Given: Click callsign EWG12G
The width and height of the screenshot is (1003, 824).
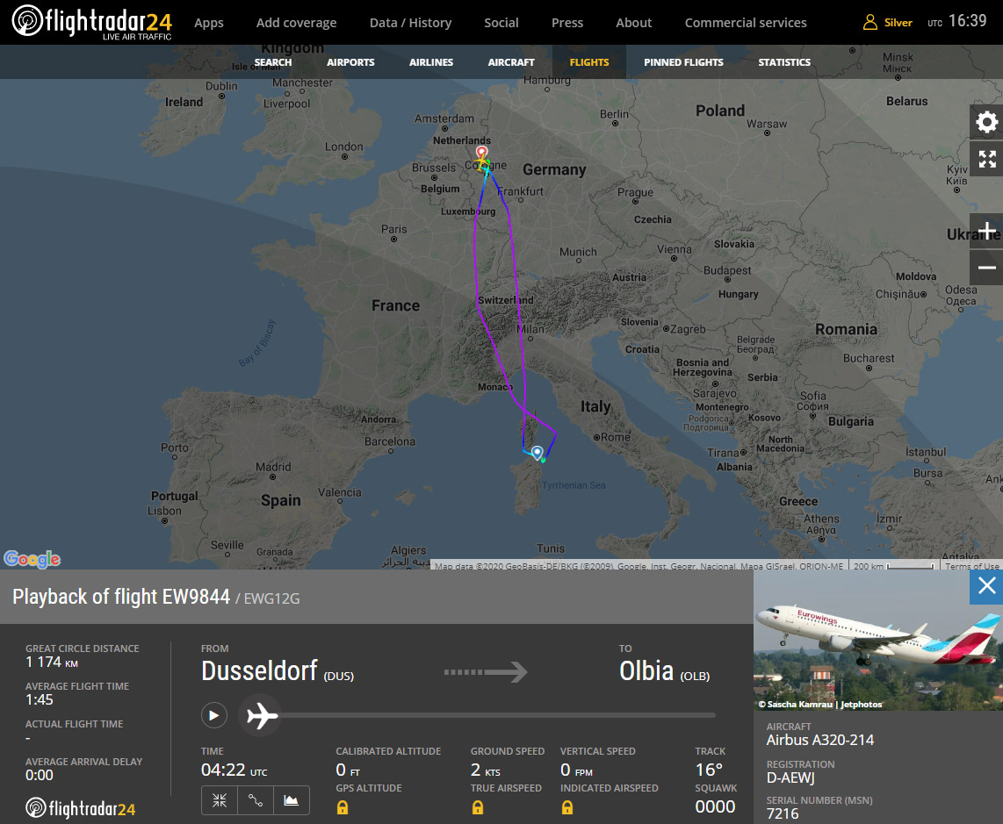Looking at the screenshot, I should 272,598.
